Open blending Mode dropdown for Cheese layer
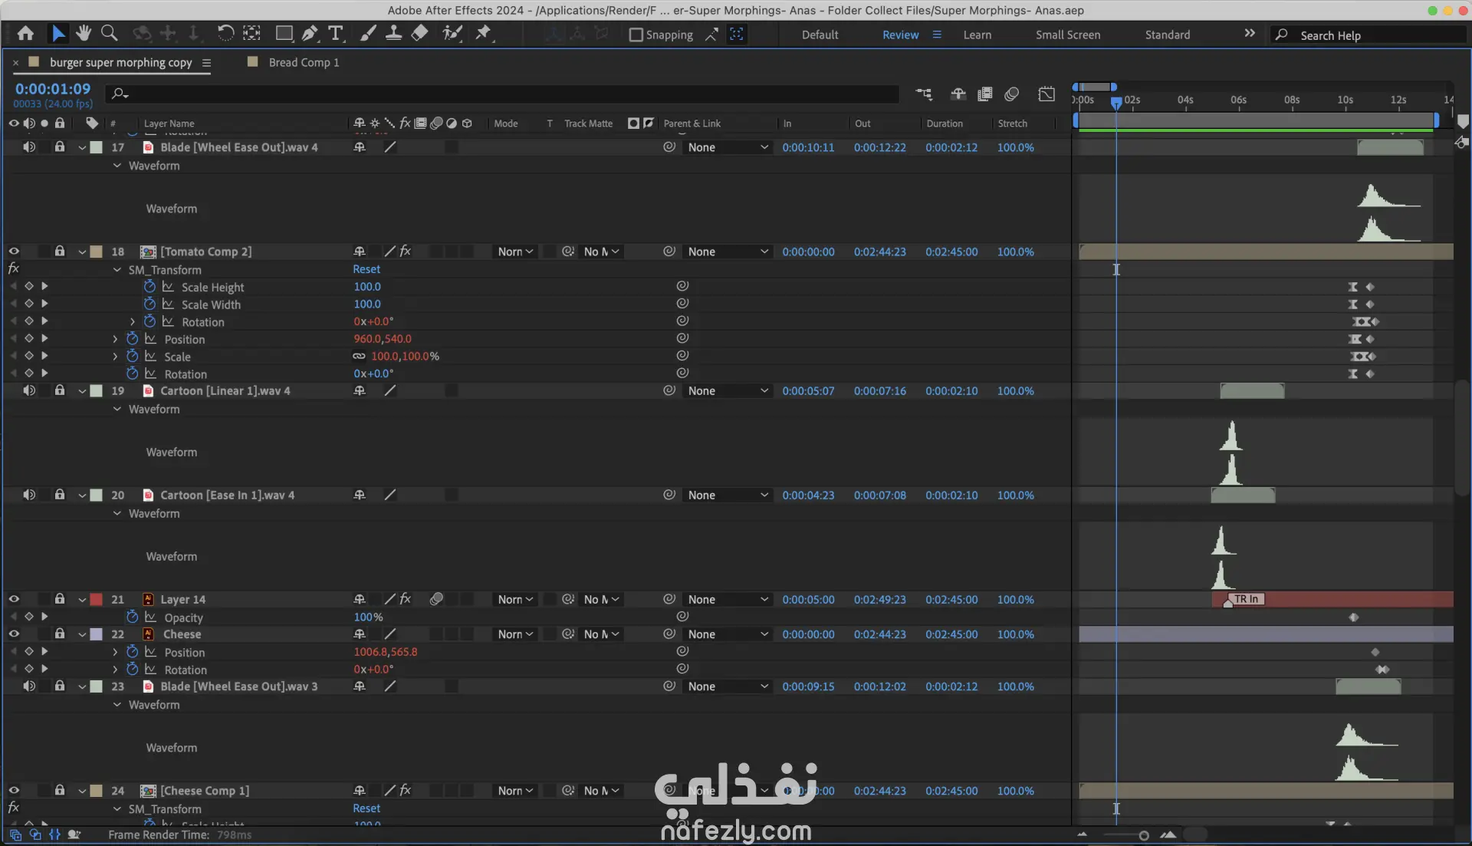The image size is (1472, 846). tap(515, 634)
